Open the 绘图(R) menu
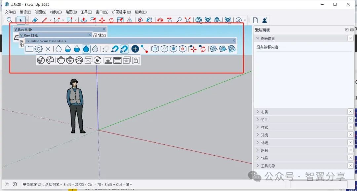This screenshot has height=191, width=357. click(x=71, y=12)
